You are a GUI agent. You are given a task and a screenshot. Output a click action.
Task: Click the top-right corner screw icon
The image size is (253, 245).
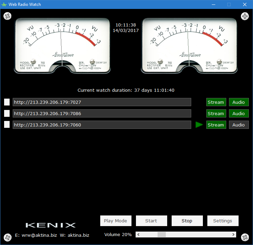pos(245,16)
